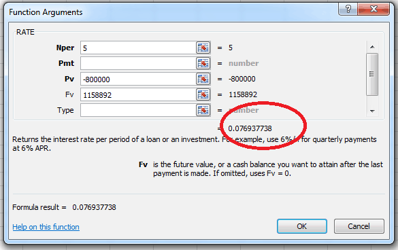Click the Pmt argument label

pos(66,63)
